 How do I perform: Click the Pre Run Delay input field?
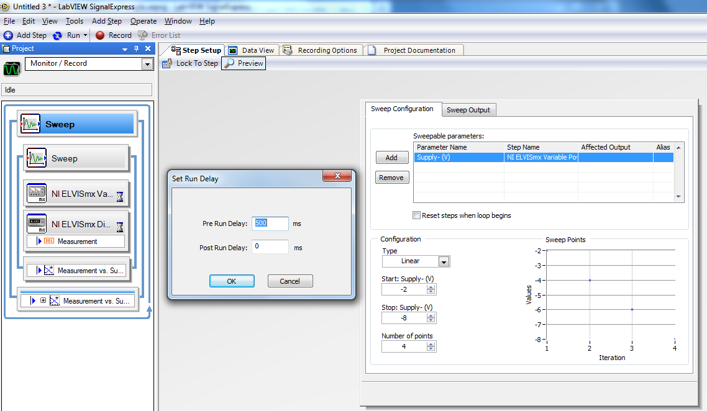pos(270,224)
